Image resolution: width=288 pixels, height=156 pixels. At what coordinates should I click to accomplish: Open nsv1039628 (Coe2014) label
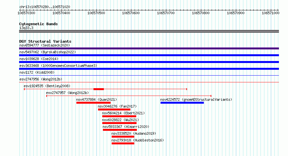(x=39, y=59)
